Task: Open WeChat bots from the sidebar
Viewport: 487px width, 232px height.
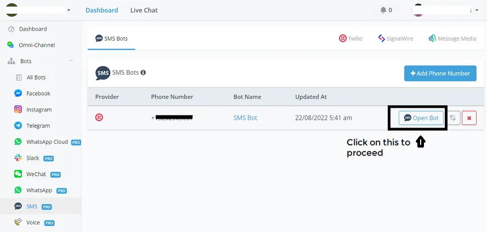Action: click(37, 174)
